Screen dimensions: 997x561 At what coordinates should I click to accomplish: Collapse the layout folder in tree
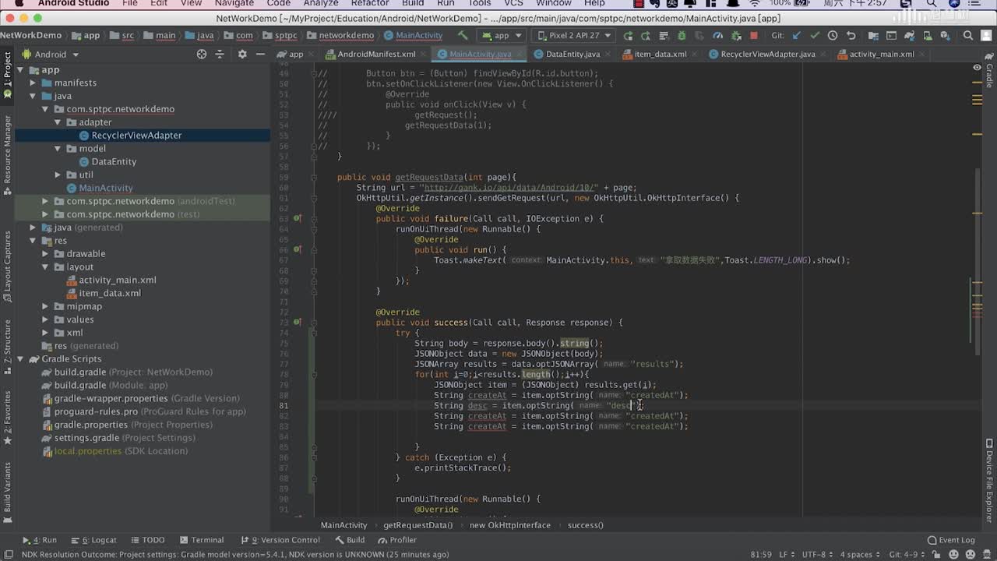[45, 266]
